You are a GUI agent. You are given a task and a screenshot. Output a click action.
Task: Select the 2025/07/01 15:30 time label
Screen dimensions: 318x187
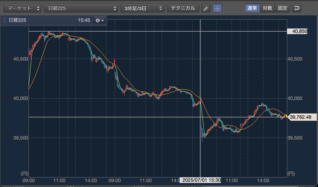coord(200,180)
